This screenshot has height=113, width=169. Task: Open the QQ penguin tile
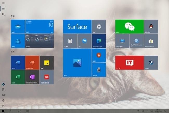tap(151, 27)
